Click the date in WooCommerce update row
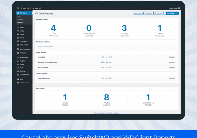 click(172, 68)
